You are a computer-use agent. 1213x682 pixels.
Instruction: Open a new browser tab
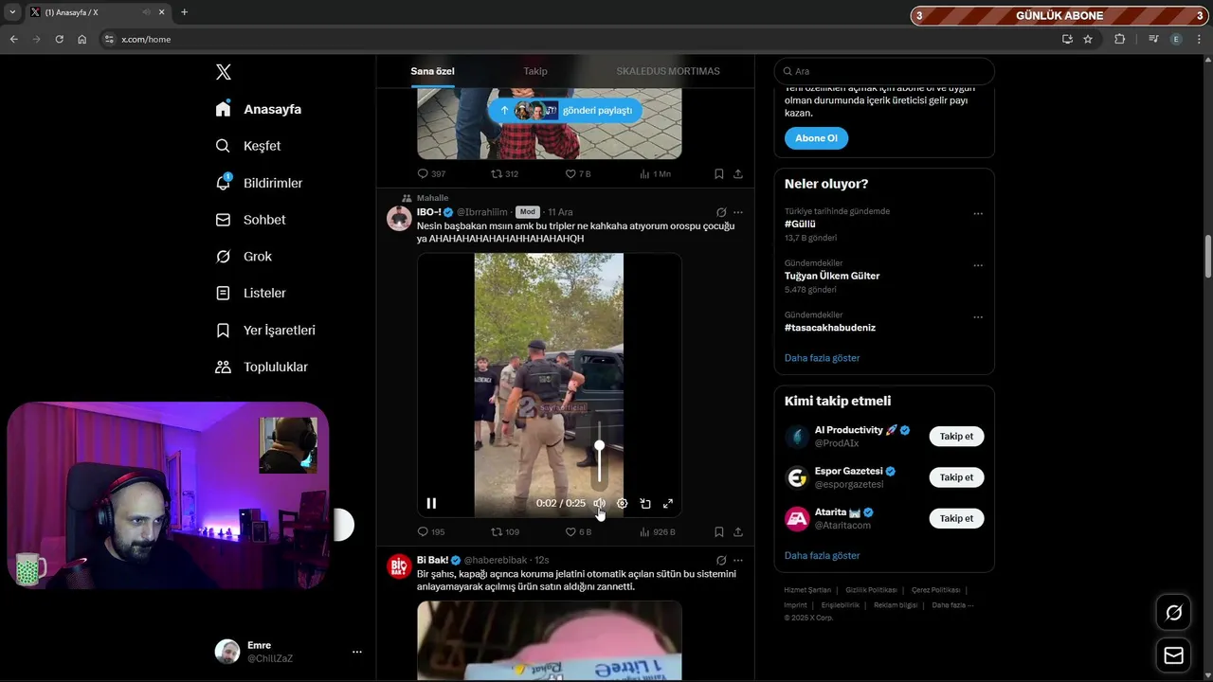[184, 12]
